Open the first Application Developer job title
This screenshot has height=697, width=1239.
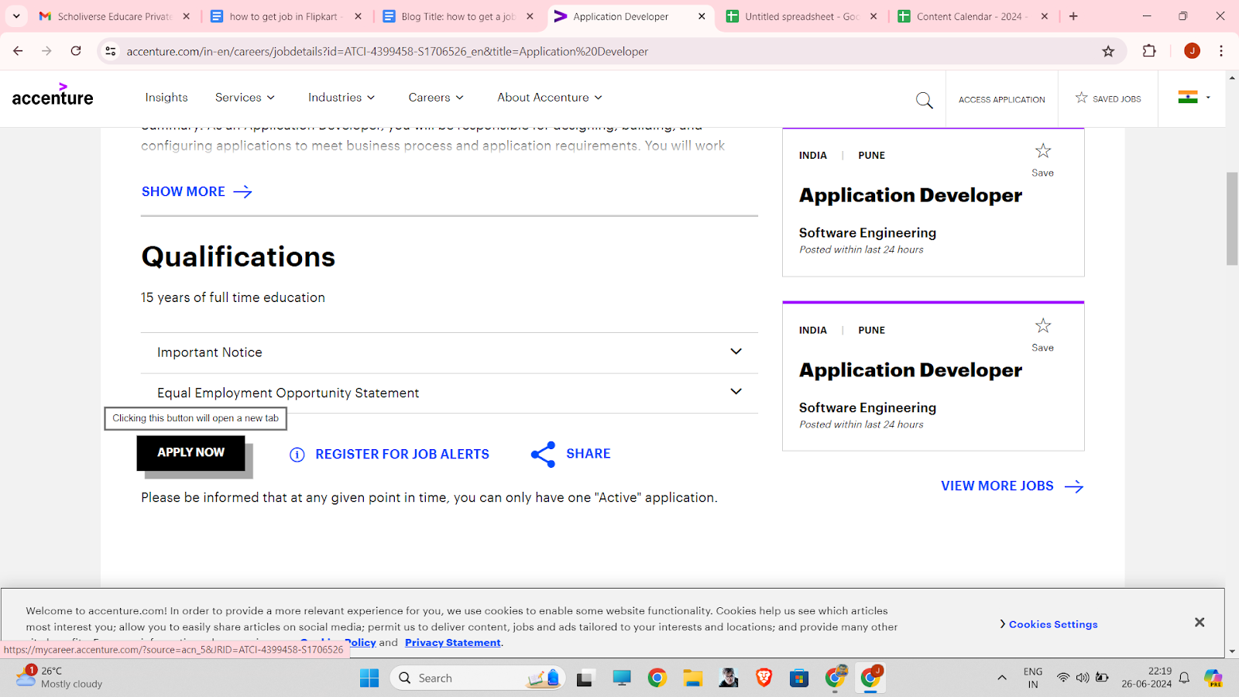click(x=911, y=195)
